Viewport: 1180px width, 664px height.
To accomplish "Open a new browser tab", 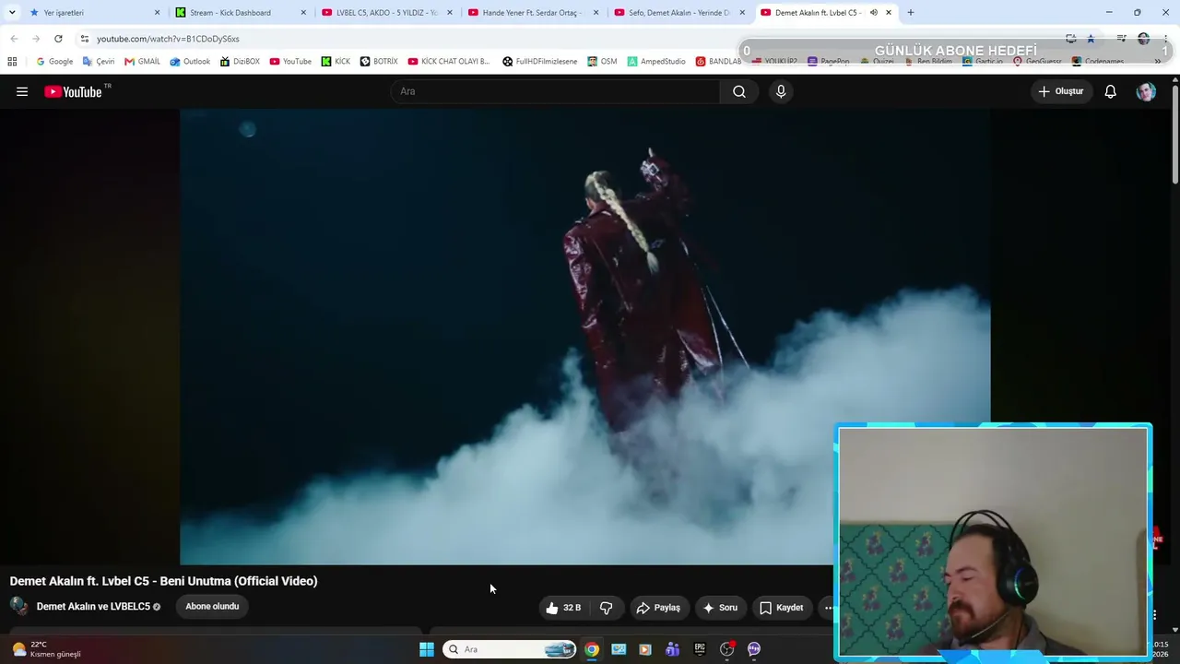I will click(x=911, y=13).
